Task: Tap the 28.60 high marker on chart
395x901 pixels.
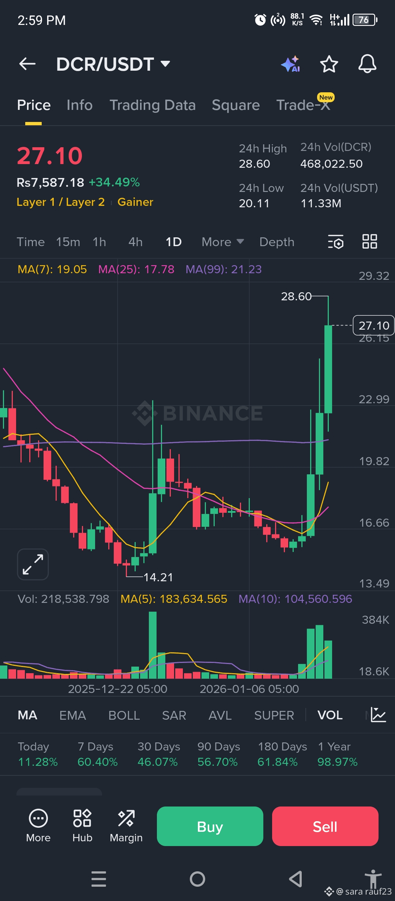Action: click(x=296, y=296)
